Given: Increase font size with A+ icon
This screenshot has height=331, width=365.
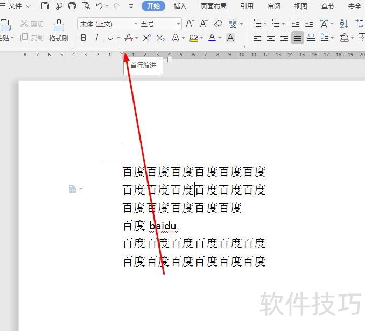Looking at the screenshot, I should click(x=189, y=24).
